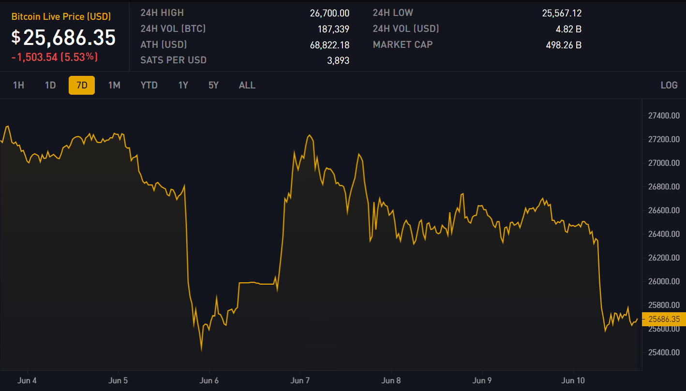Click the 24H HIGH value 26,700.00
The height and width of the screenshot is (391, 686).
[x=329, y=13]
